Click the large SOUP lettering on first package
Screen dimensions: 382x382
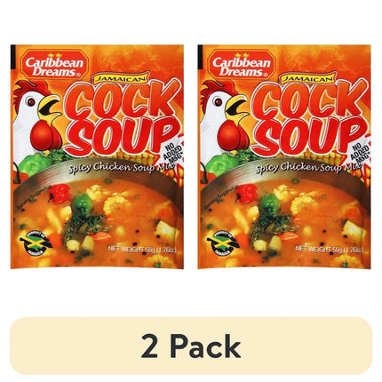[x=122, y=138]
